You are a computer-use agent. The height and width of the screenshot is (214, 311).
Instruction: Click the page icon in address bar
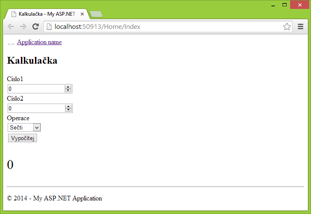[49, 26]
